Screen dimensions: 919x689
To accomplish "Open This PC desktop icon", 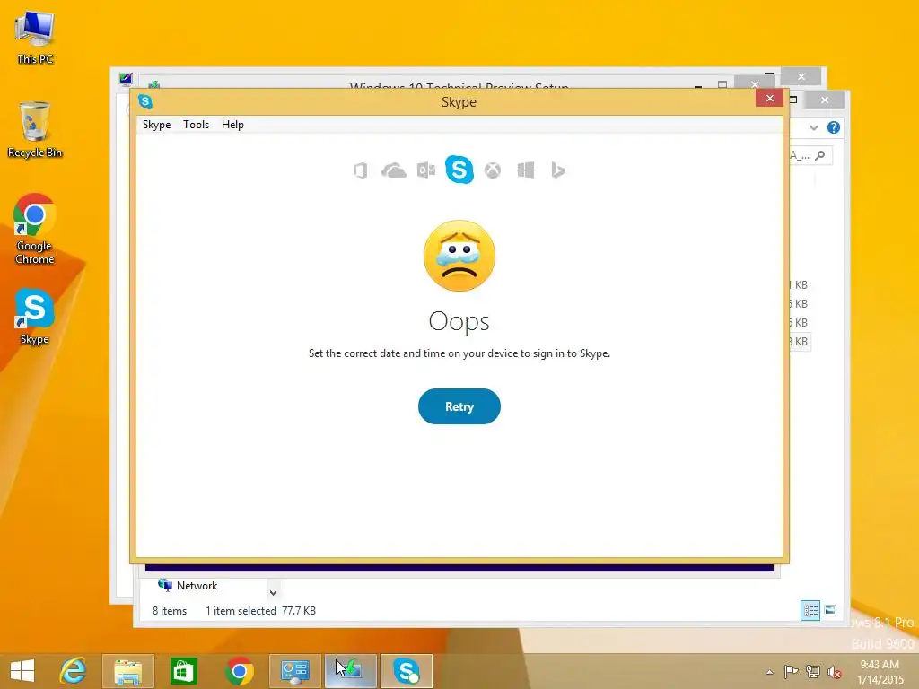I will tap(35, 38).
